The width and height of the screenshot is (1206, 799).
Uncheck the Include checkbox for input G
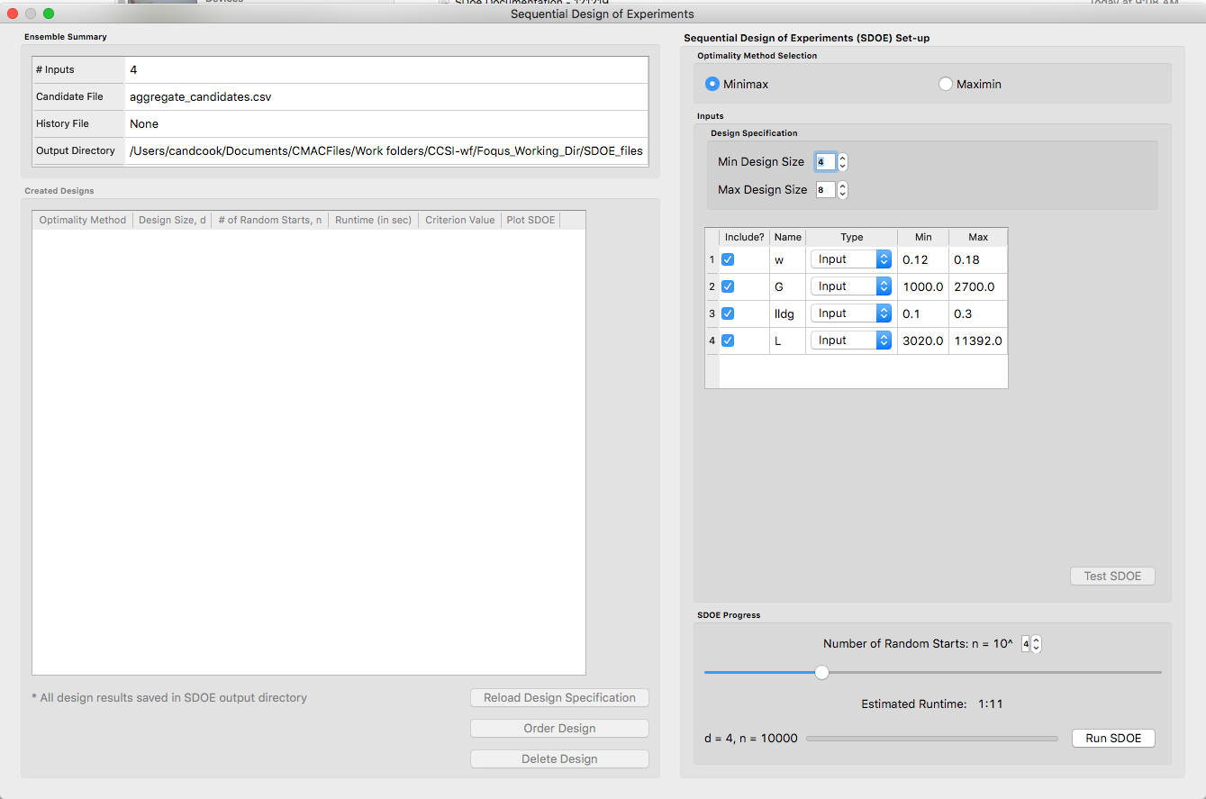pyautogui.click(x=728, y=286)
